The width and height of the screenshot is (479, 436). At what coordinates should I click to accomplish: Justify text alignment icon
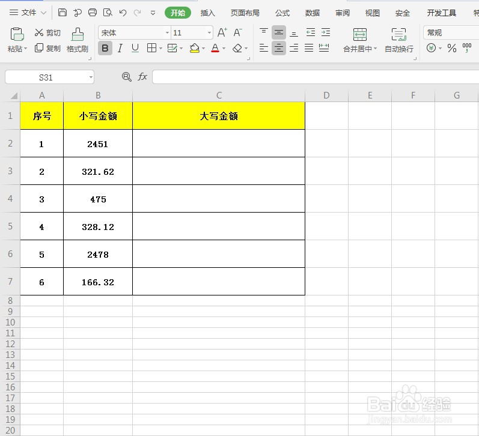(x=309, y=48)
